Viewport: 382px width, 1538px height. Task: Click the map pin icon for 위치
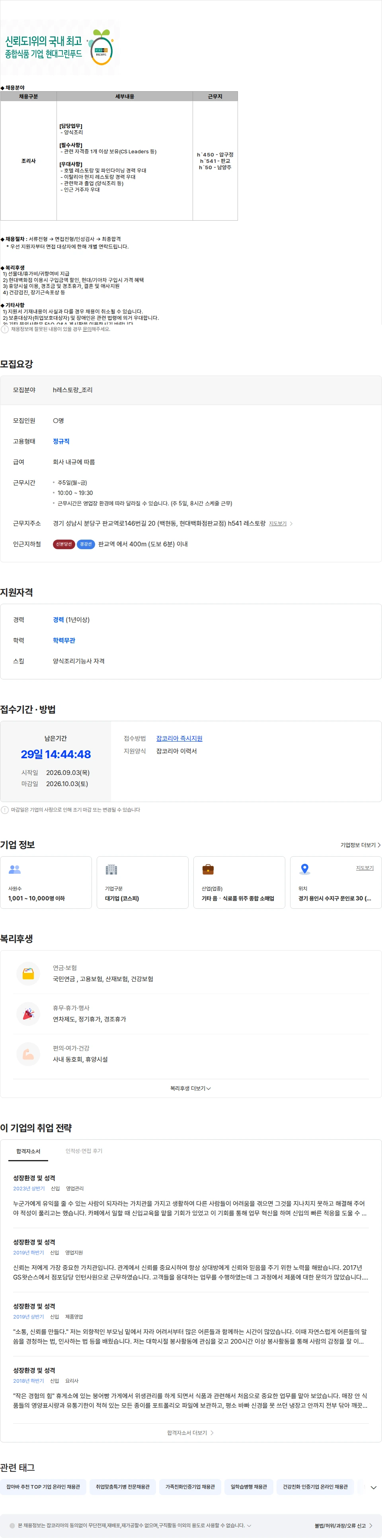(x=305, y=869)
